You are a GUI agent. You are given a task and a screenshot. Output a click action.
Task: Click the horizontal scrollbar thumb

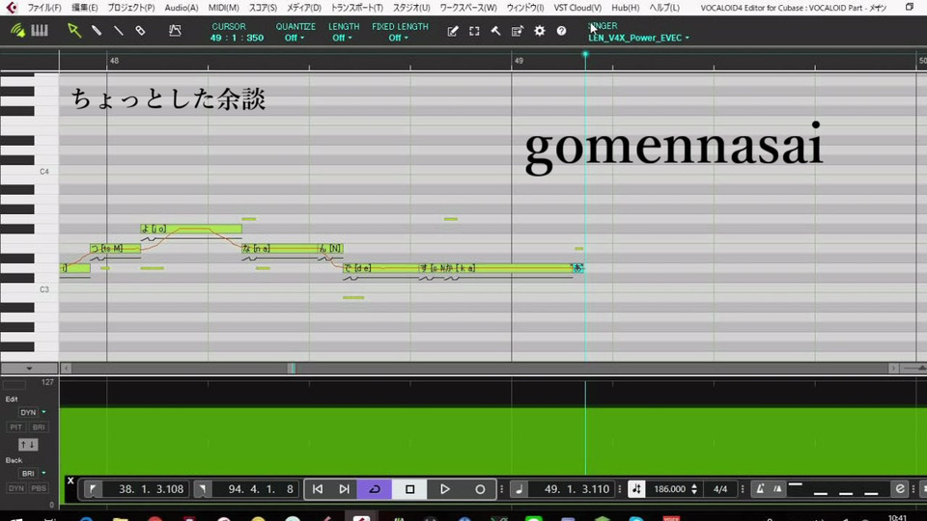(292, 368)
